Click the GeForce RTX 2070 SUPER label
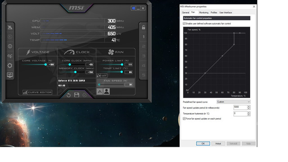Image resolution: width=288 pixels, height=162 pixels. [72, 81]
